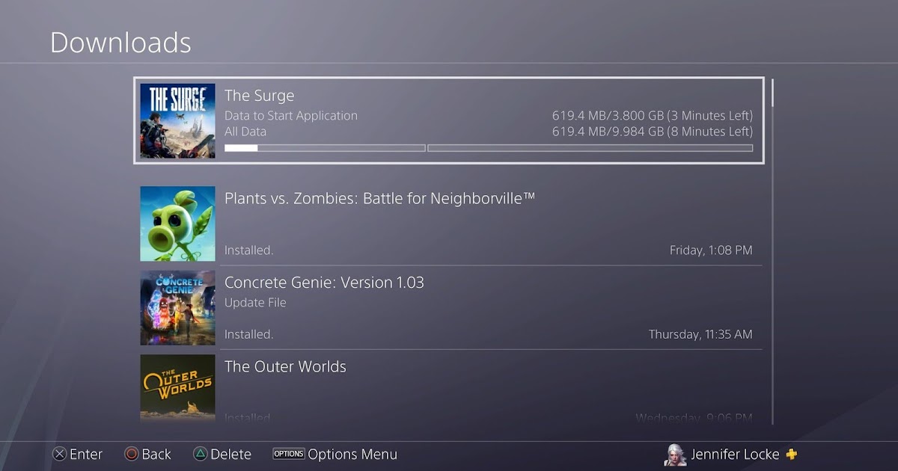Viewport: 898px width, 471px height.
Task: Click the Concrete Genie cover art
Action: click(x=177, y=308)
